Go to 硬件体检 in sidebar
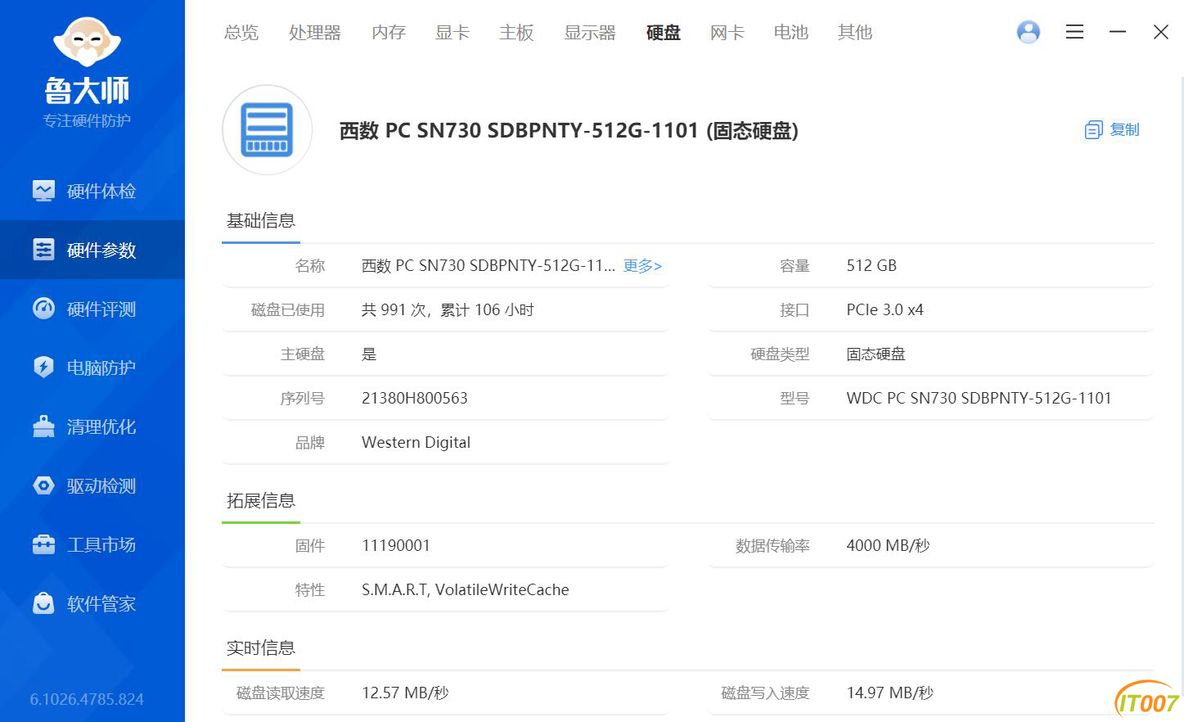 click(101, 191)
